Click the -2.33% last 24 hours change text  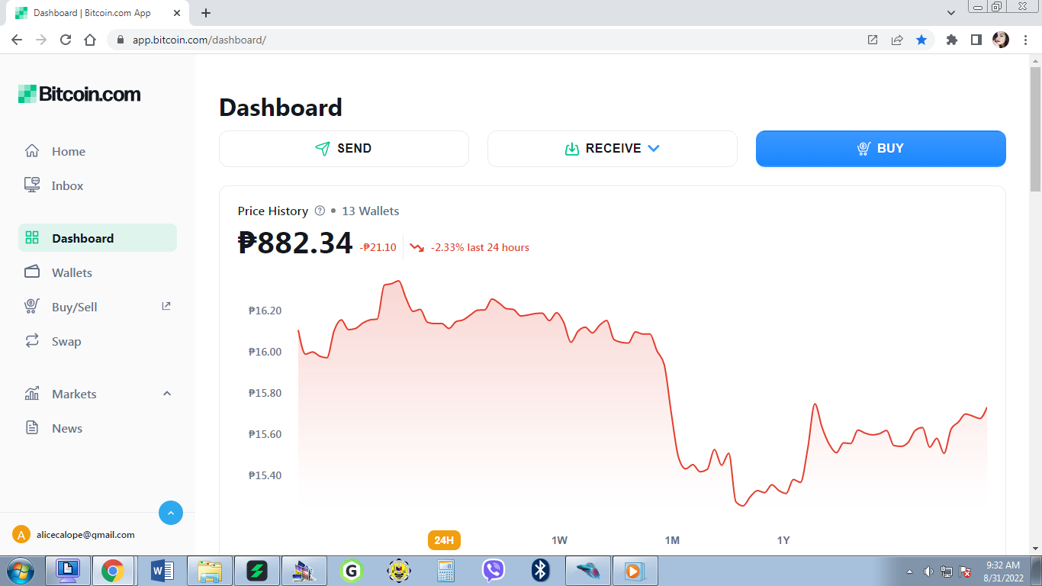click(480, 247)
